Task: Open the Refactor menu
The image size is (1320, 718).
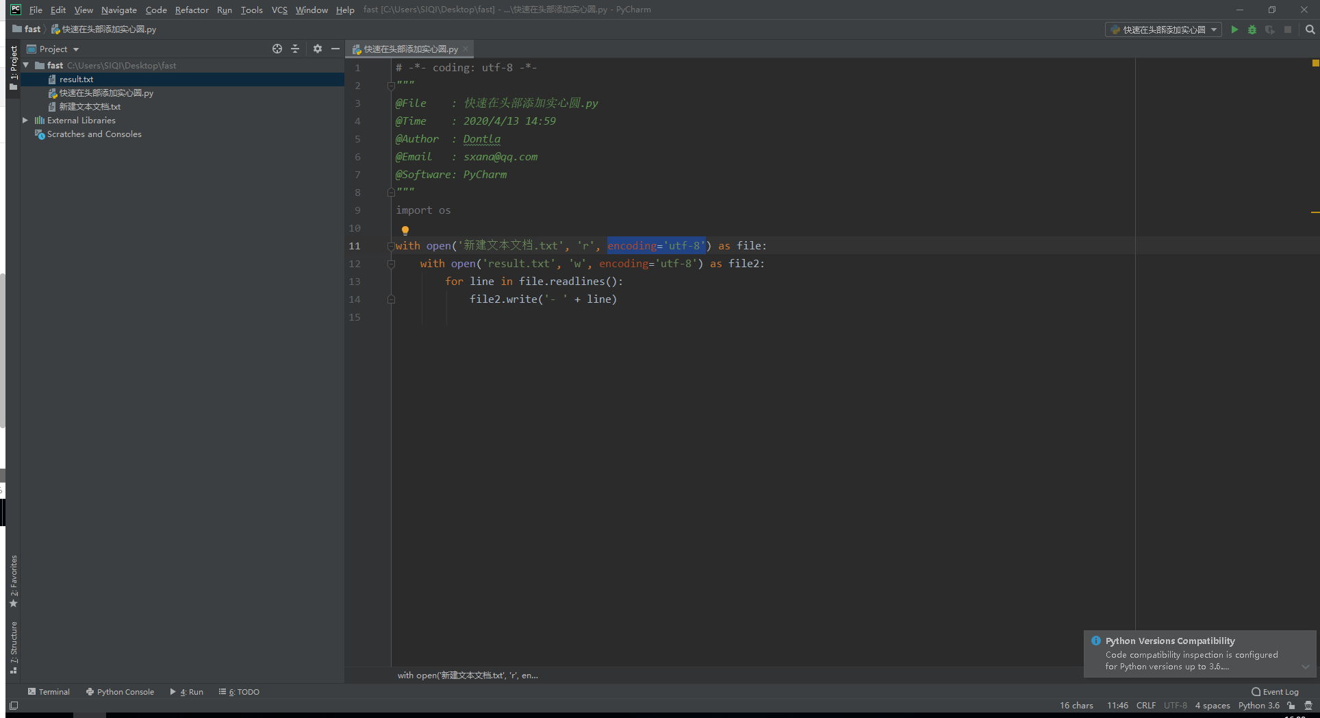Action: click(x=192, y=10)
